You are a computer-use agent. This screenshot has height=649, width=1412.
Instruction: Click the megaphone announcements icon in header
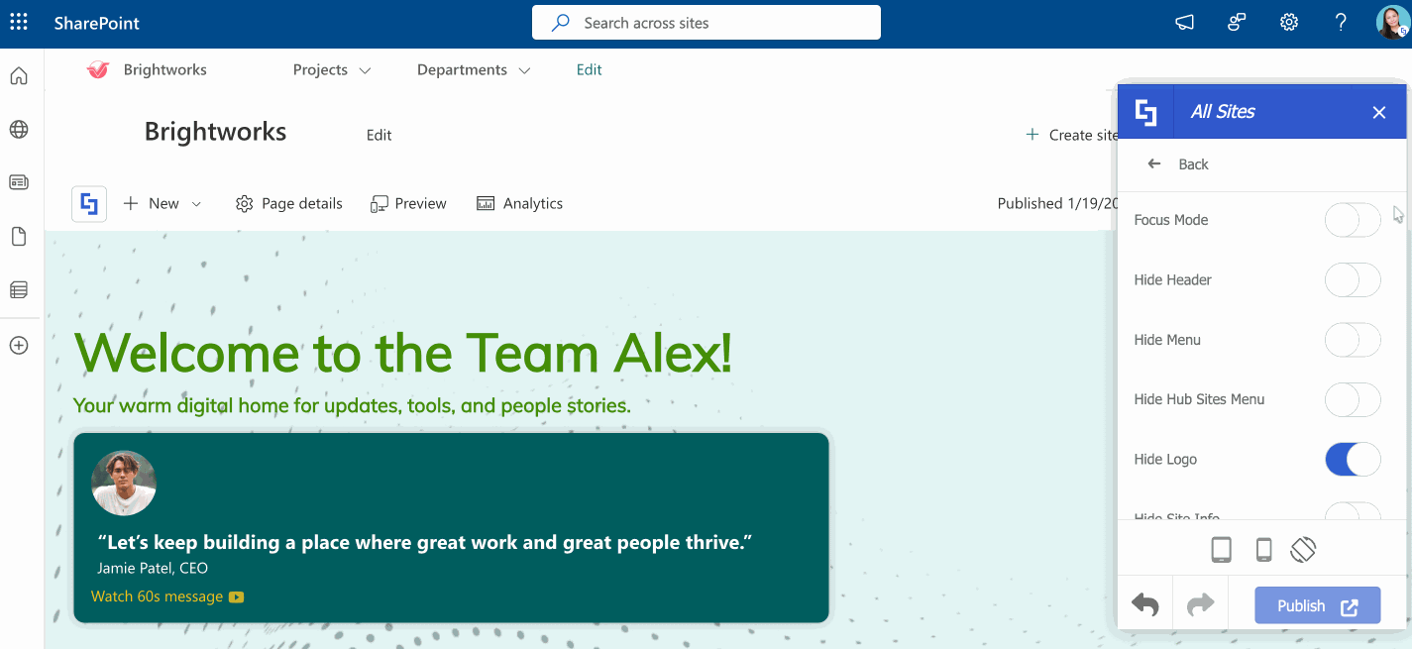pyautogui.click(x=1184, y=22)
